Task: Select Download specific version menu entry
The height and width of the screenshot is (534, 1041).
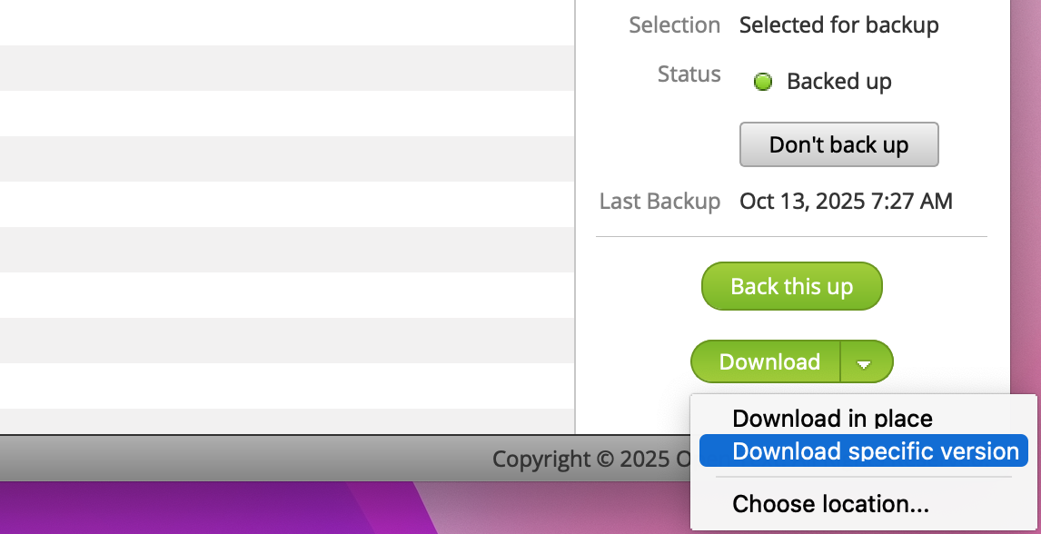Action: [862, 451]
